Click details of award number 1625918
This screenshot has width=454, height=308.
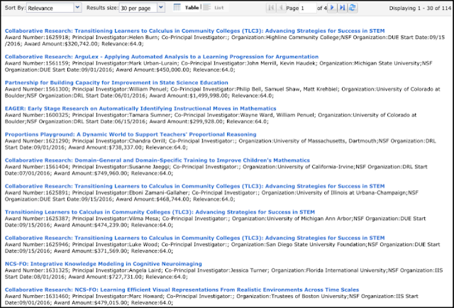point(225,40)
